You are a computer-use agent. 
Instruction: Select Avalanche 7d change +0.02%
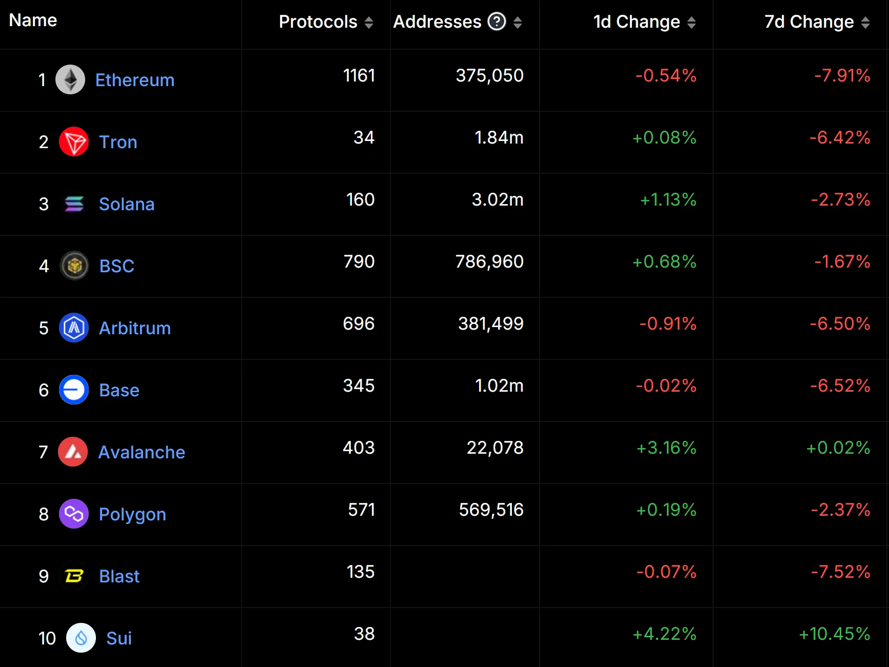tap(838, 448)
